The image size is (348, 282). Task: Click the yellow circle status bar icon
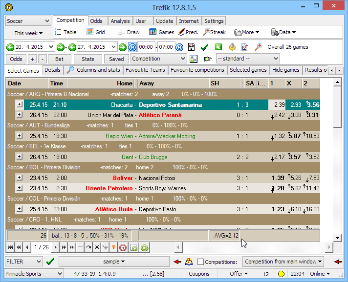(281, 274)
